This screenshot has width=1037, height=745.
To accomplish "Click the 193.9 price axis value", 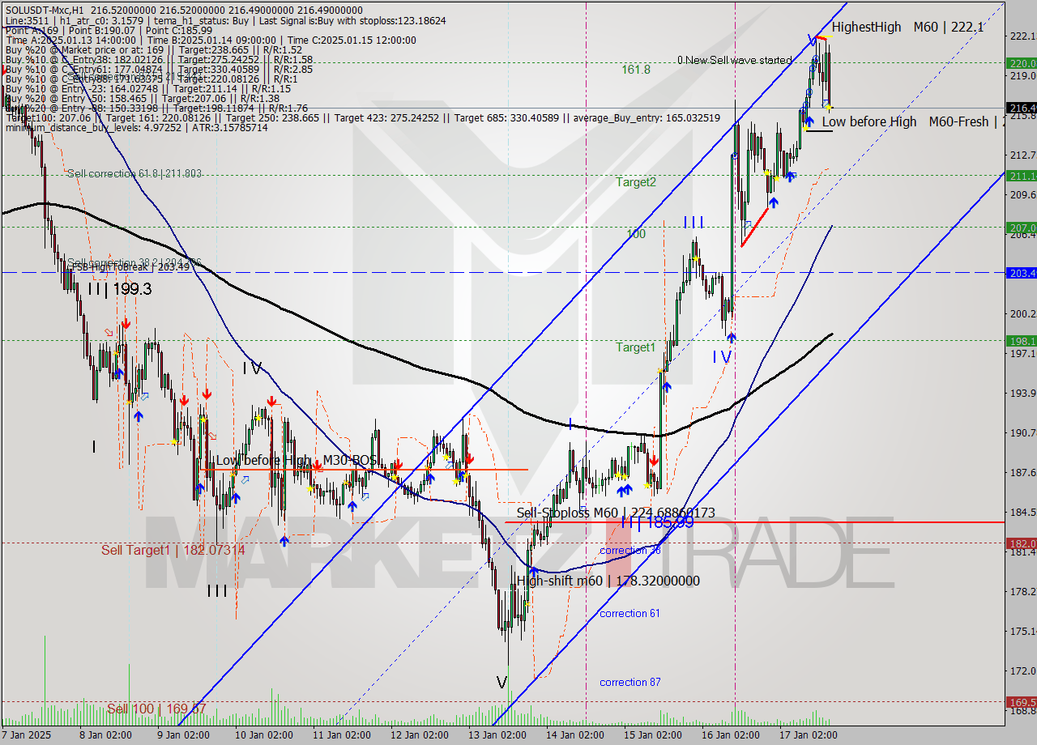I will click(x=1023, y=394).
